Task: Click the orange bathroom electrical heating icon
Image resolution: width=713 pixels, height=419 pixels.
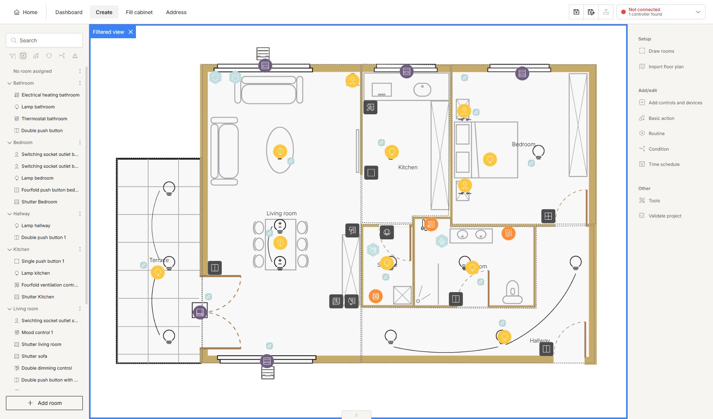Action: pyautogui.click(x=431, y=224)
